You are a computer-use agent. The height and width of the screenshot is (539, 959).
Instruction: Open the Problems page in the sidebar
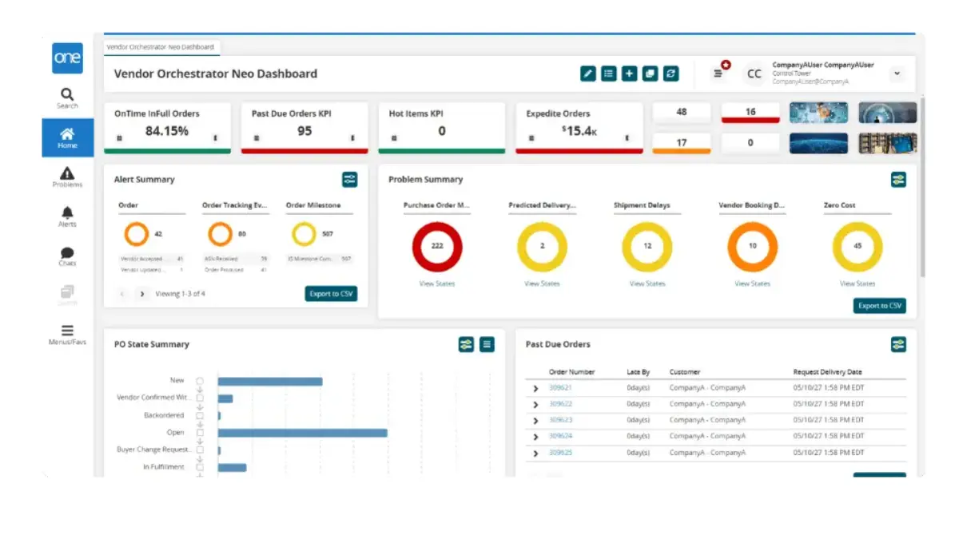point(67,176)
